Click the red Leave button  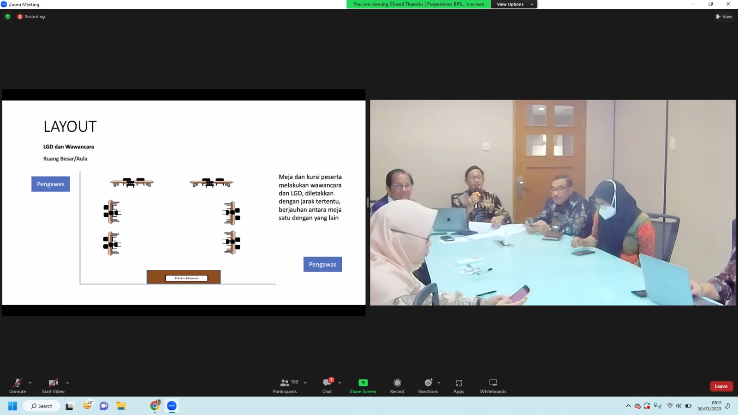tap(721, 386)
